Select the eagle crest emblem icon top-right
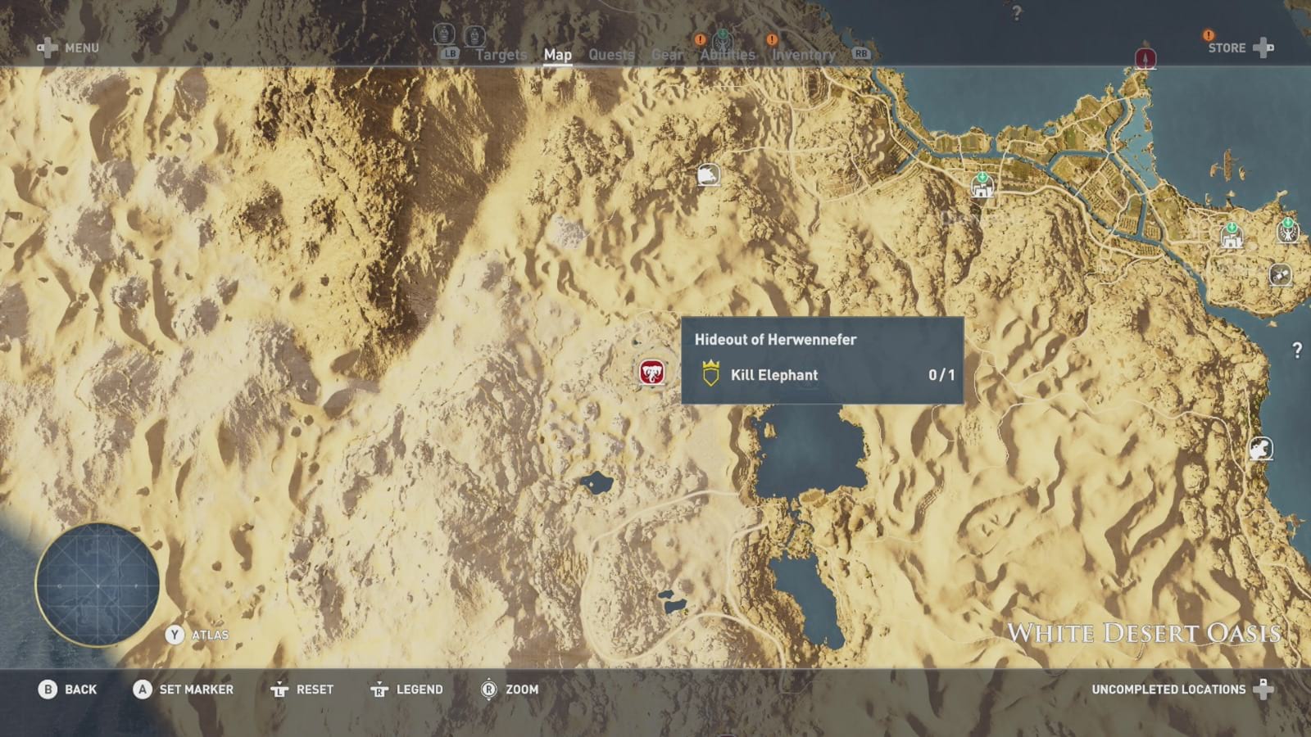Screen dimensions: 1311x737 click(x=1287, y=233)
